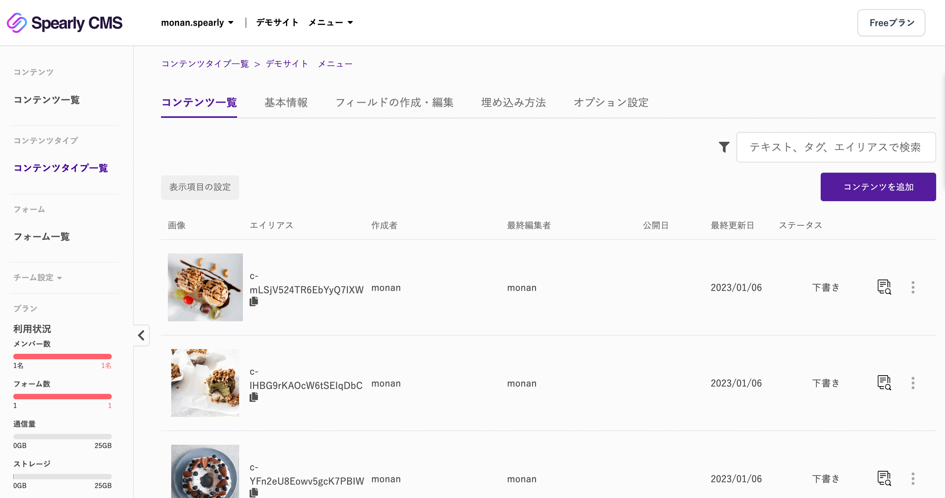Open more options for c-mLSjV524TR6EbYyQ7IXW row

913,287
